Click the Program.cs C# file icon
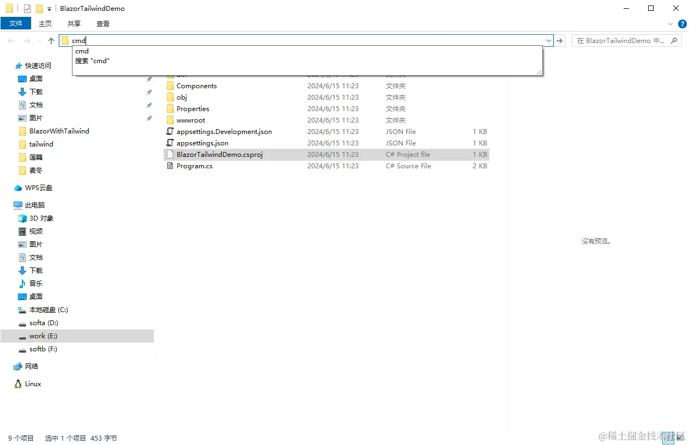This screenshot has height=445, width=689. (170, 166)
